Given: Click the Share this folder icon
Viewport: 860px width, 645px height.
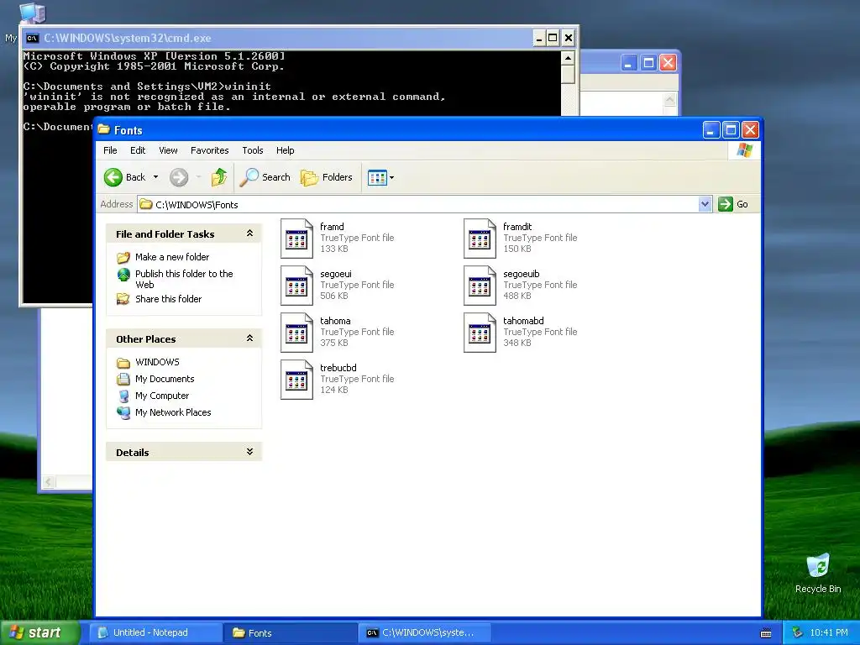Looking at the screenshot, I should point(123,299).
